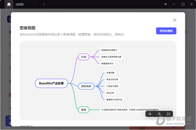Select the 使用场景 branch node
Image resolution: width=196 pixels, height=130 pixels.
(86, 86)
